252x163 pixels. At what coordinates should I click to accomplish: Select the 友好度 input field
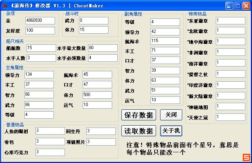(x=40, y=30)
